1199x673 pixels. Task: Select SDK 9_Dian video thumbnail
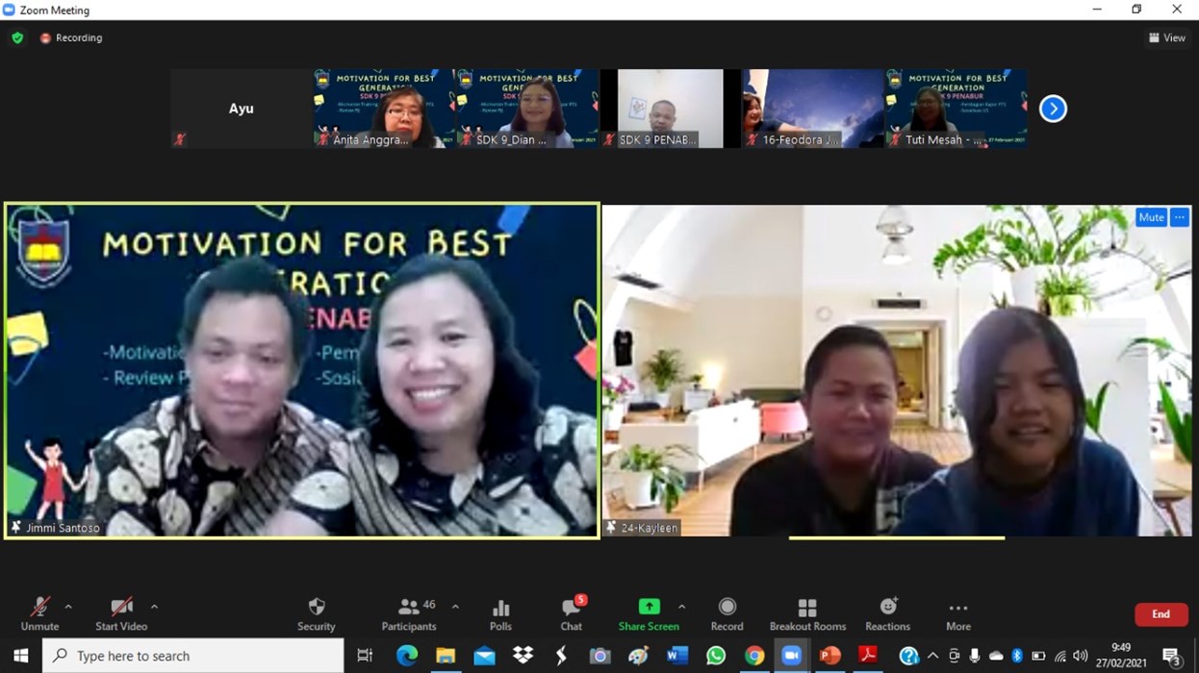526,109
